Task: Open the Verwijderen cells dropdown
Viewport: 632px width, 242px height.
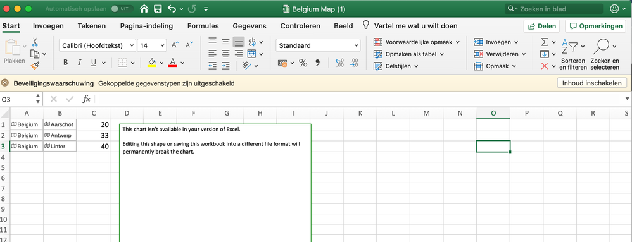Action: (x=500, y=54)
